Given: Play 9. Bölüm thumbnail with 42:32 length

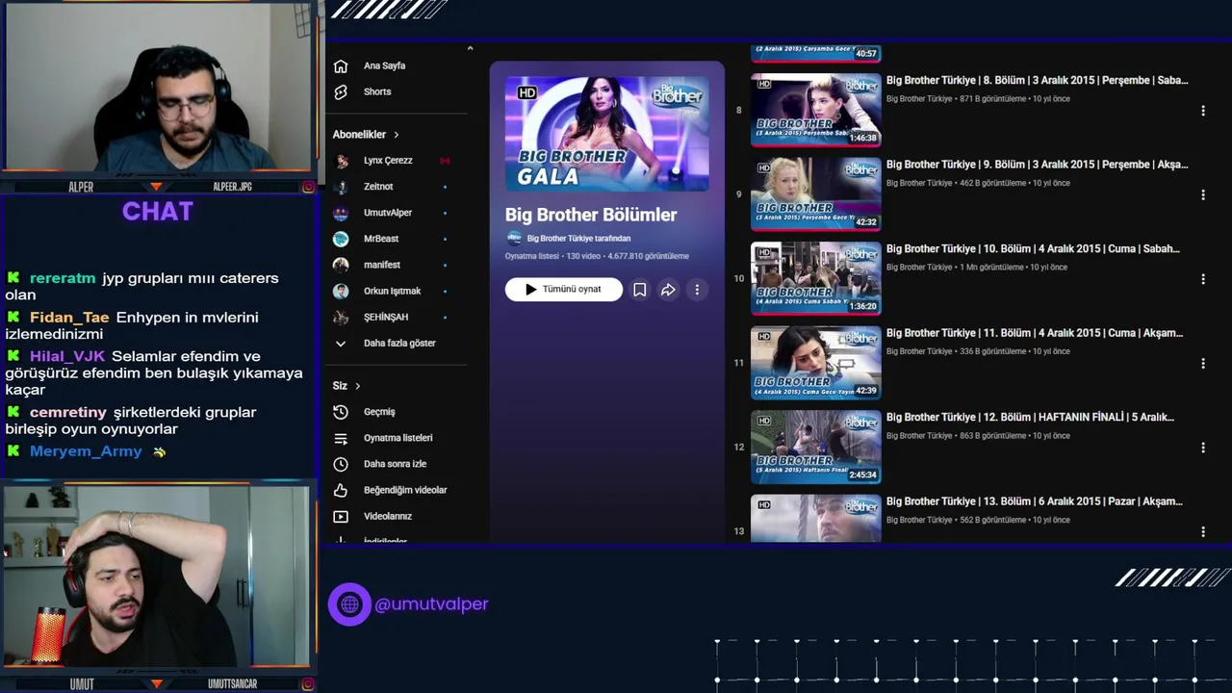Looking at the screenshot, I should click(x=816, y=193).
